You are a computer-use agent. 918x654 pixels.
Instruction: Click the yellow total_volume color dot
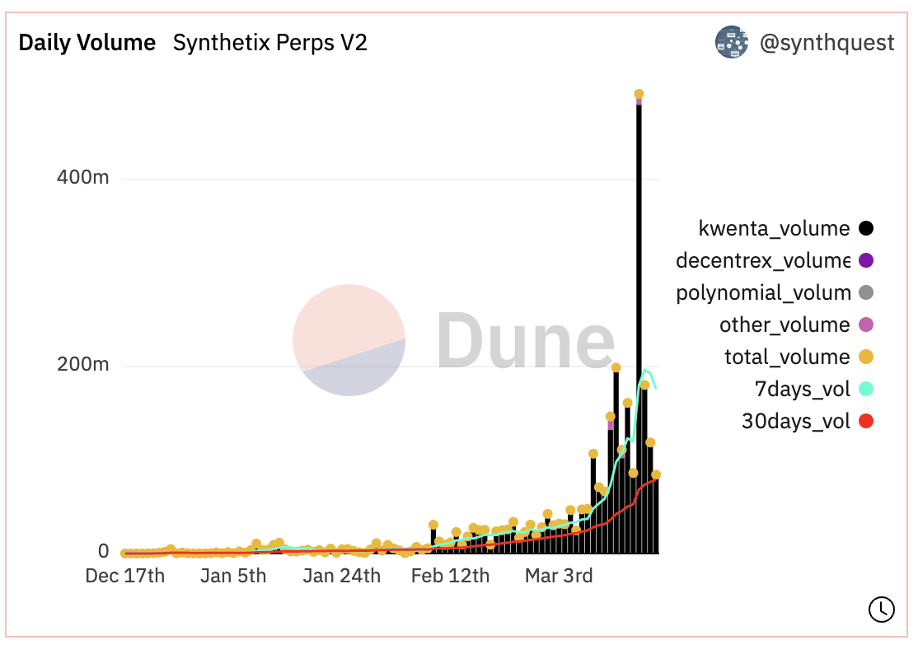coord(865,357)
